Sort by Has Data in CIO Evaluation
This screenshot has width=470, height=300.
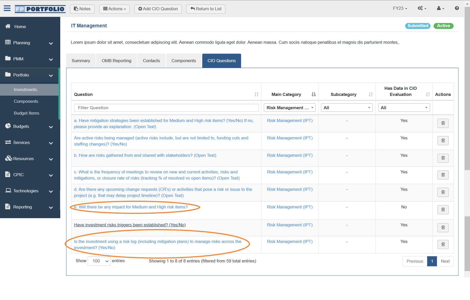coord(428,94)
